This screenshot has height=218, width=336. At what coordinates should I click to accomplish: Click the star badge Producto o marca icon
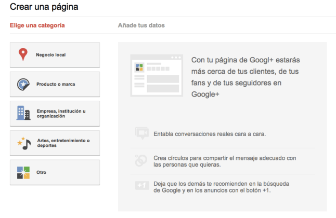click(x=23, y=84)
